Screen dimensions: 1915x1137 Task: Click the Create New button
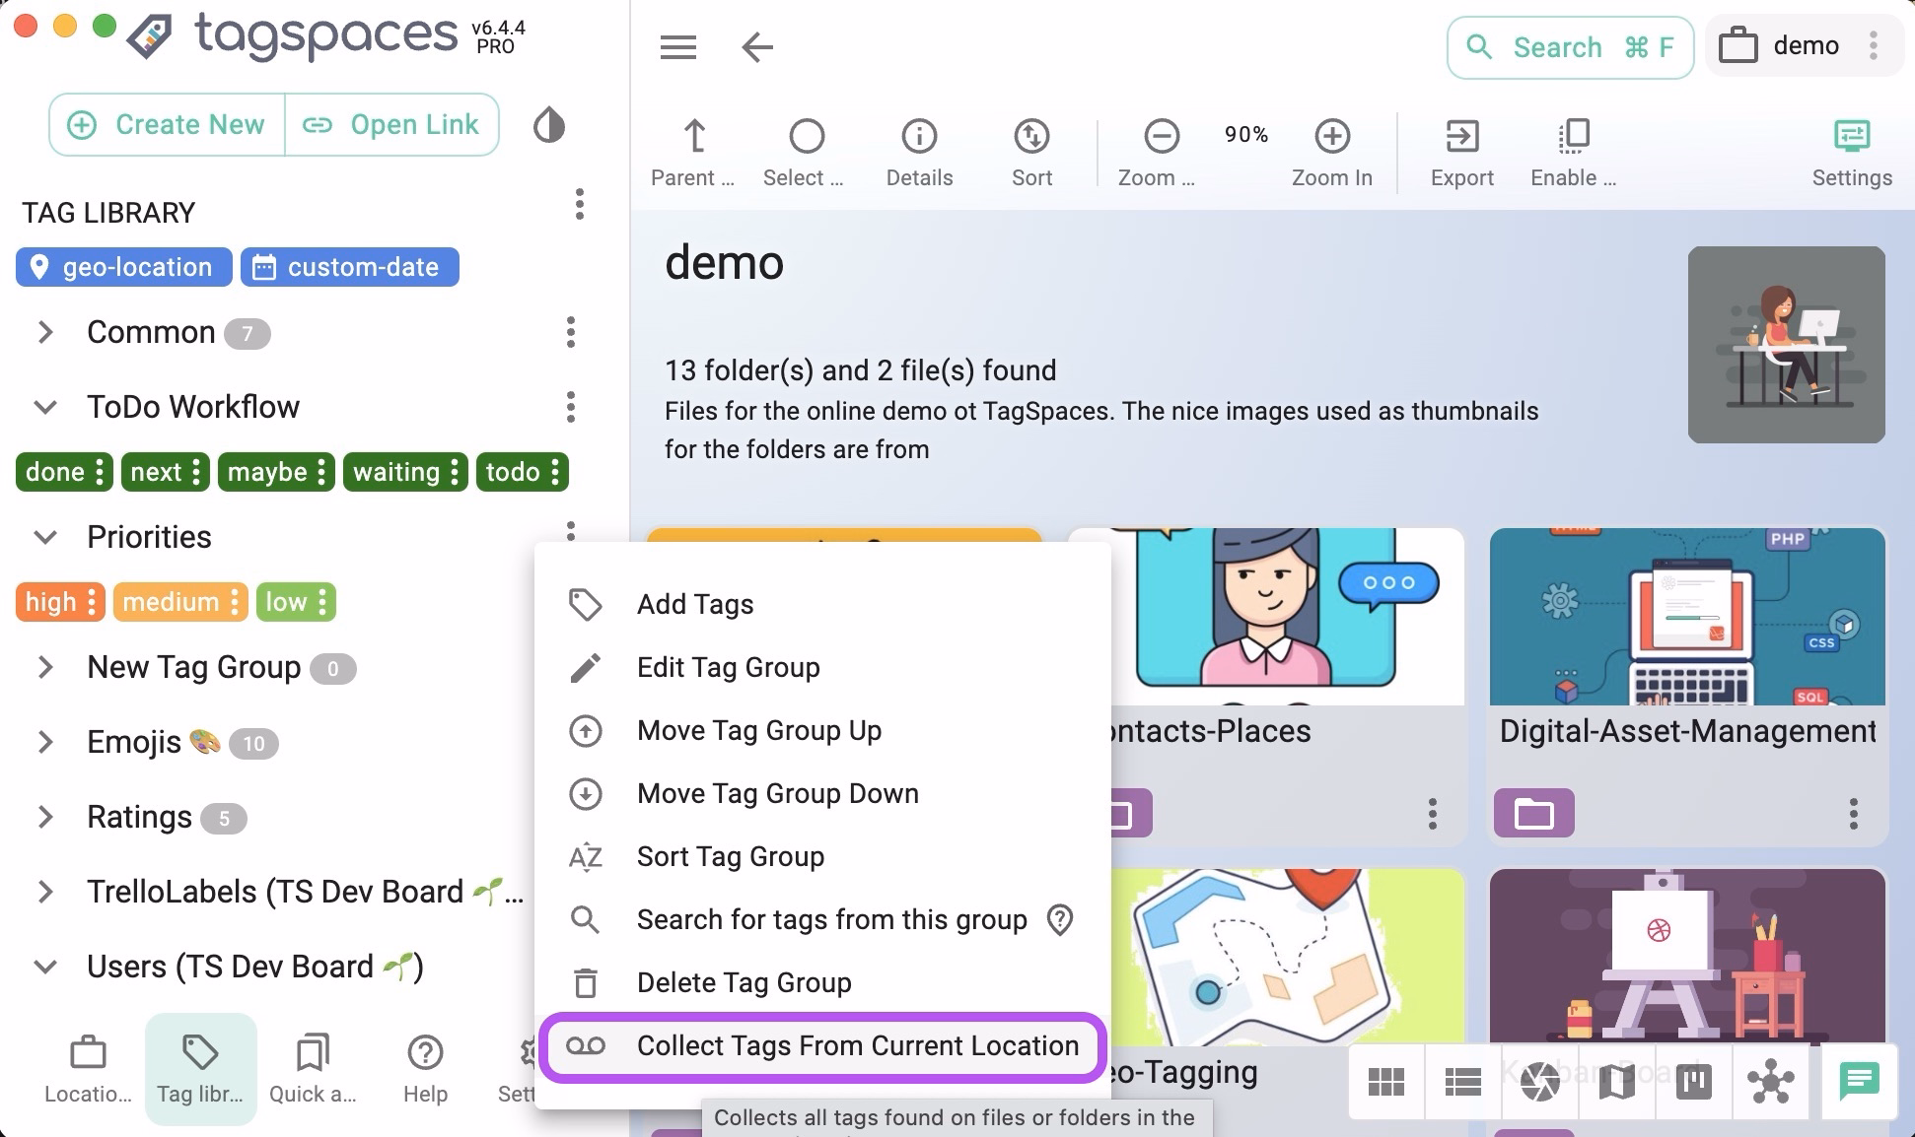pyautogui.click(x=167, y=124)
